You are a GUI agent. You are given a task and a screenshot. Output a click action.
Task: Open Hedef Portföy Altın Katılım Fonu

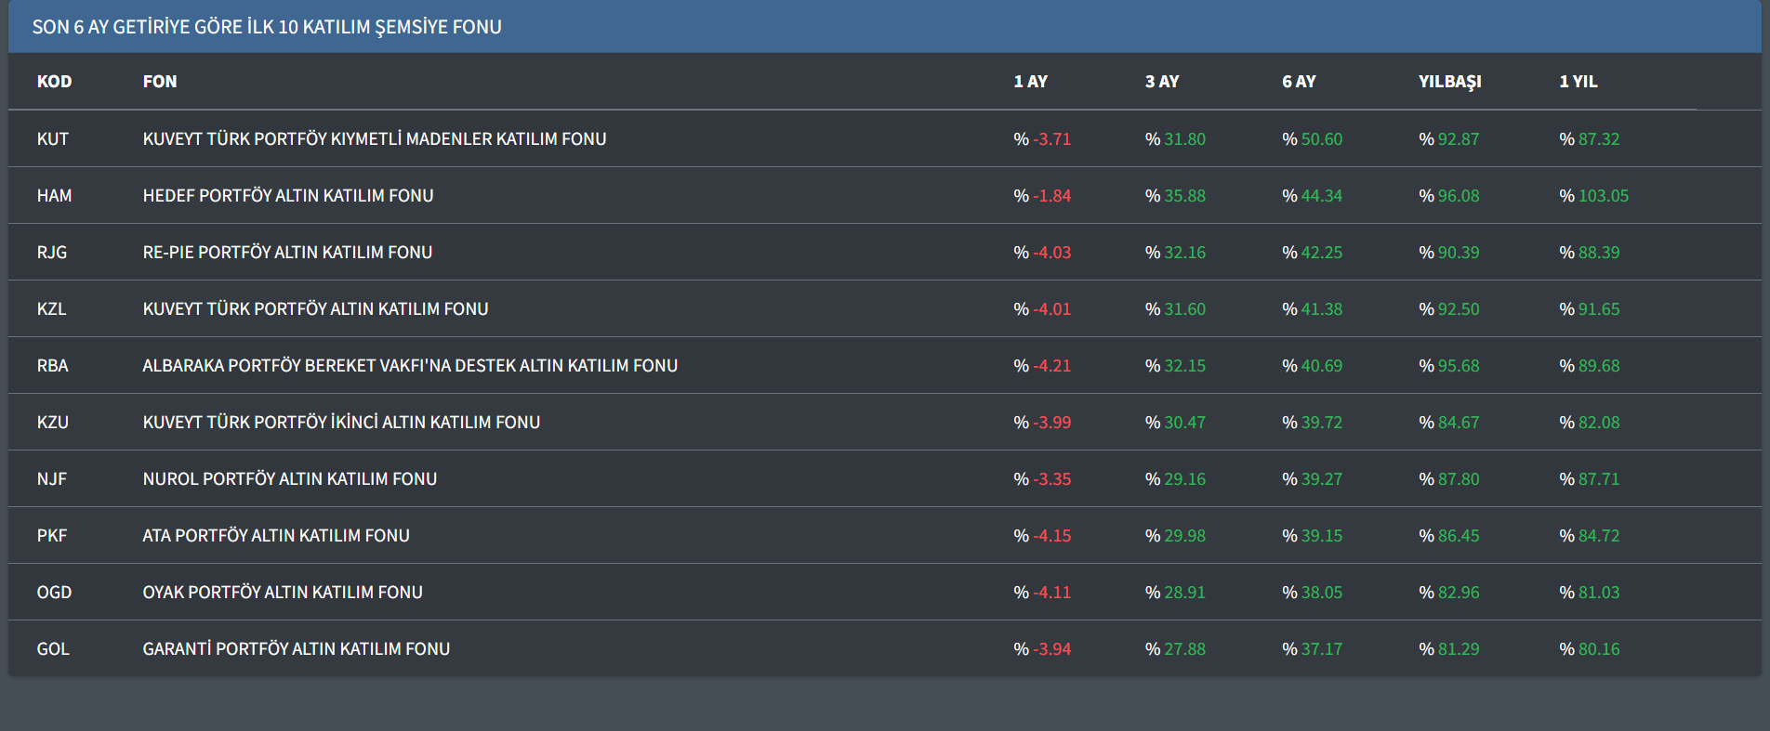coord(288,196)
